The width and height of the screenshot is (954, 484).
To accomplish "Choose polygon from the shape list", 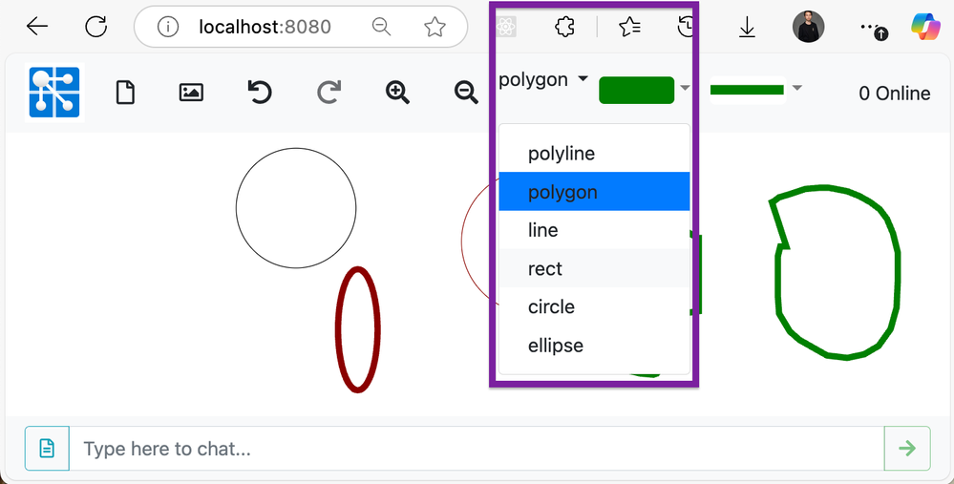I will tap(594, 192).
